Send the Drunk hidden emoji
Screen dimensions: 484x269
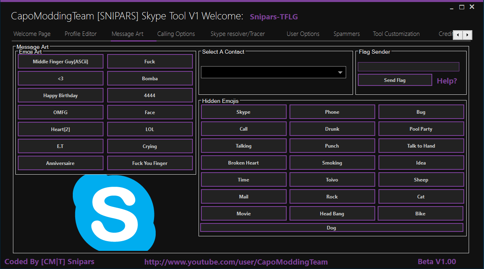[x=332, y=129]
